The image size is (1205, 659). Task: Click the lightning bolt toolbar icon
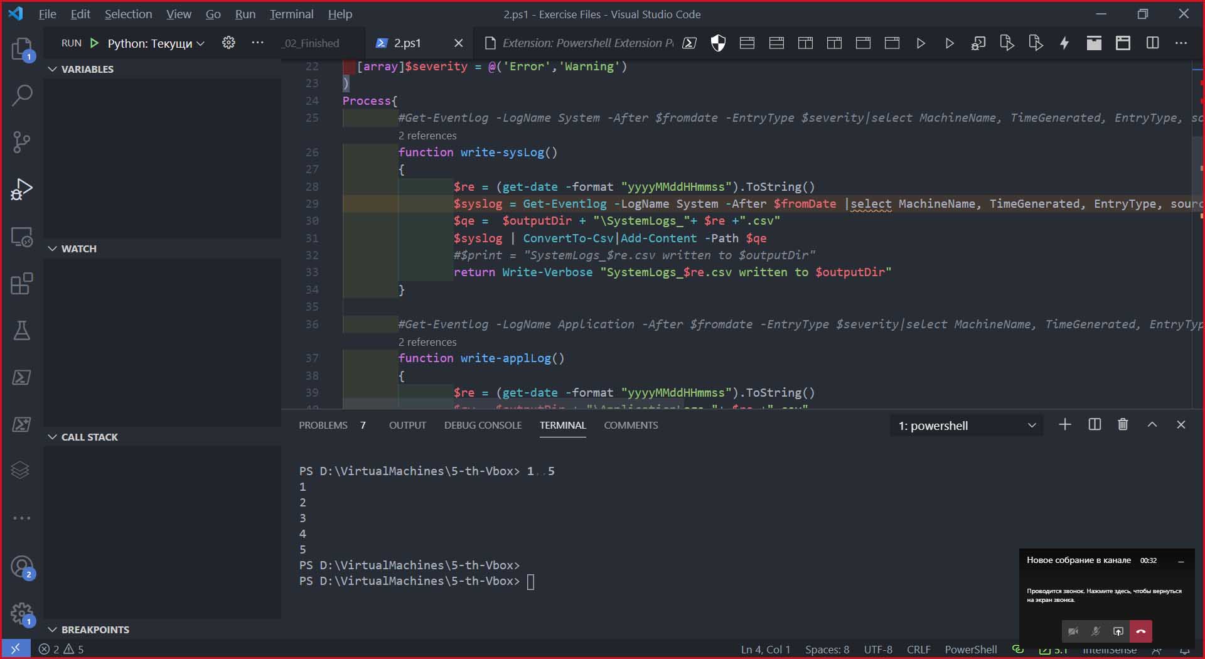(x=1064, y=43)
